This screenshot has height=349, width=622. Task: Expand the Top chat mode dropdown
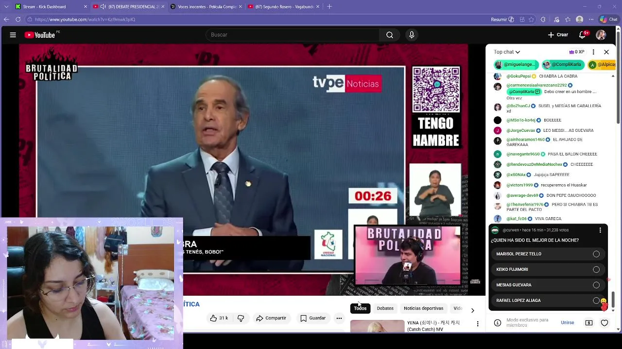[507, 52]
